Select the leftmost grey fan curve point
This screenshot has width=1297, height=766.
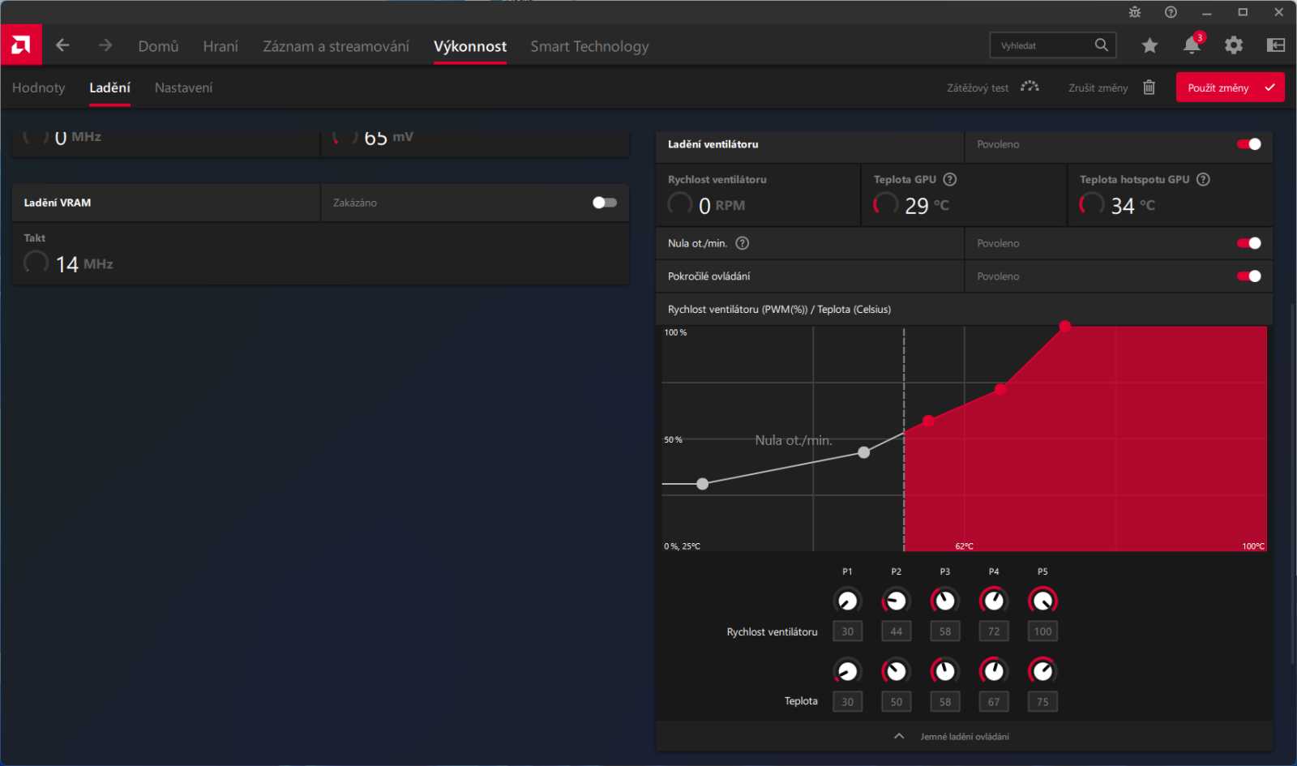703,484
